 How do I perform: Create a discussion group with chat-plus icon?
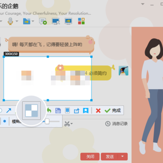pyautogui.click(x=43, y=21)
